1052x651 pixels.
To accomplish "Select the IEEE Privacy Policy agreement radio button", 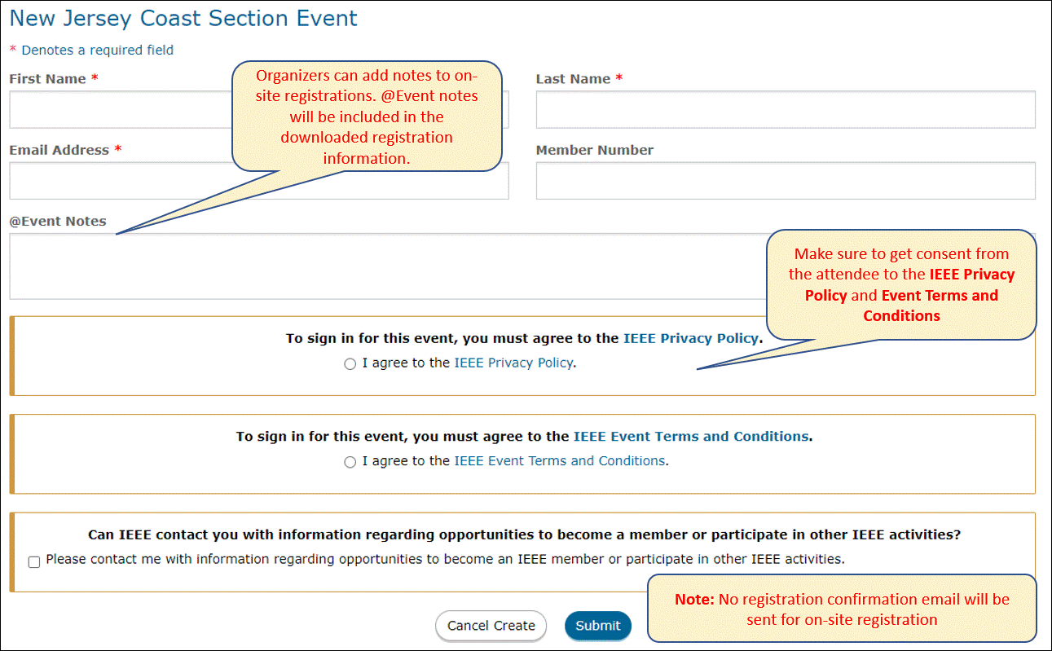I will (350, 364).
